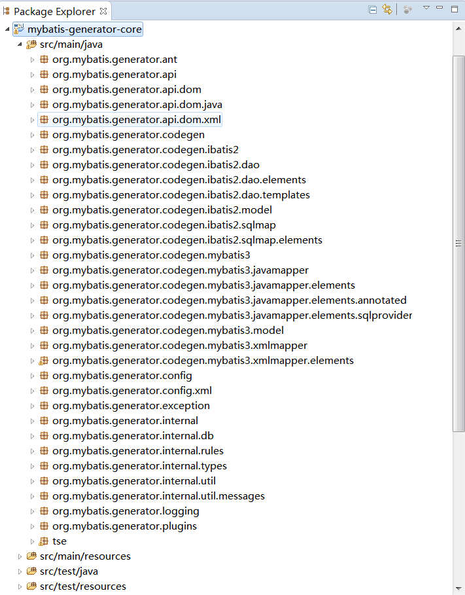This screenshot has height=595, width=465.
Task: Click the warning-marked xmlmapper.elements package icon
Action: point(44,361)
